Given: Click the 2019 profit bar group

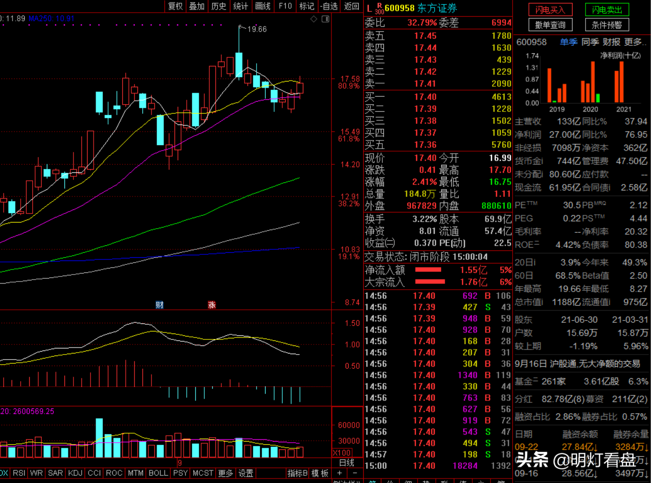Looking at the screenshot, I should 557,86.
